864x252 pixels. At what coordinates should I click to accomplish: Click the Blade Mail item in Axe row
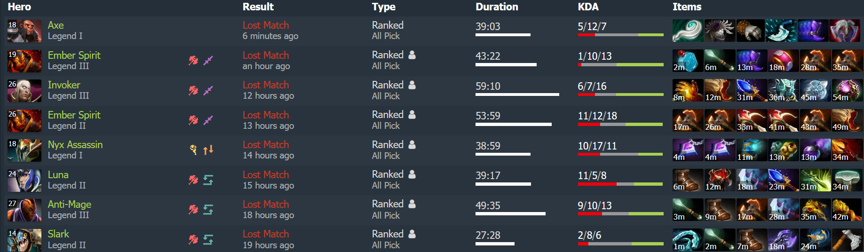pos(719,31)
